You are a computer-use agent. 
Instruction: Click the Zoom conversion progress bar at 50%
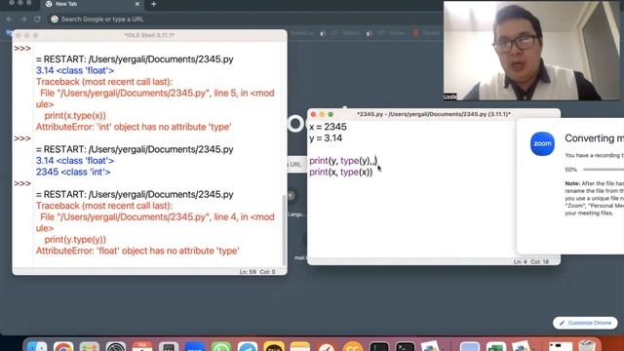(x=604, y=170)
